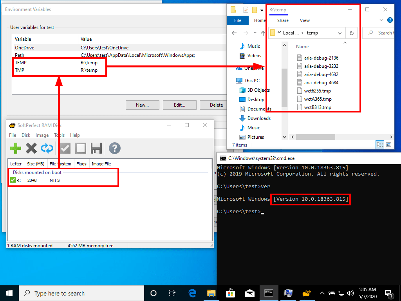Viewport: 401px width, 301px height.
Task: Open the Disk menu in SoftPerfect RAM Disk
Action: click(x=26, y=135)
